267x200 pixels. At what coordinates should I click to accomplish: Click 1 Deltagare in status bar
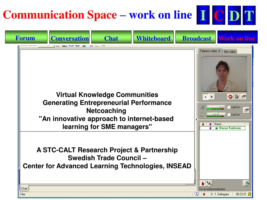click(x=222, y=194)
